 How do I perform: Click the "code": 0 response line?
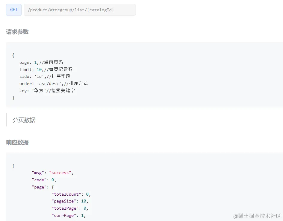point(44,180)
